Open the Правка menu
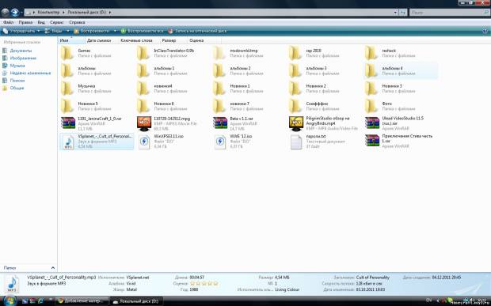Viewport: 491px width, 306px height. (25, 22)
